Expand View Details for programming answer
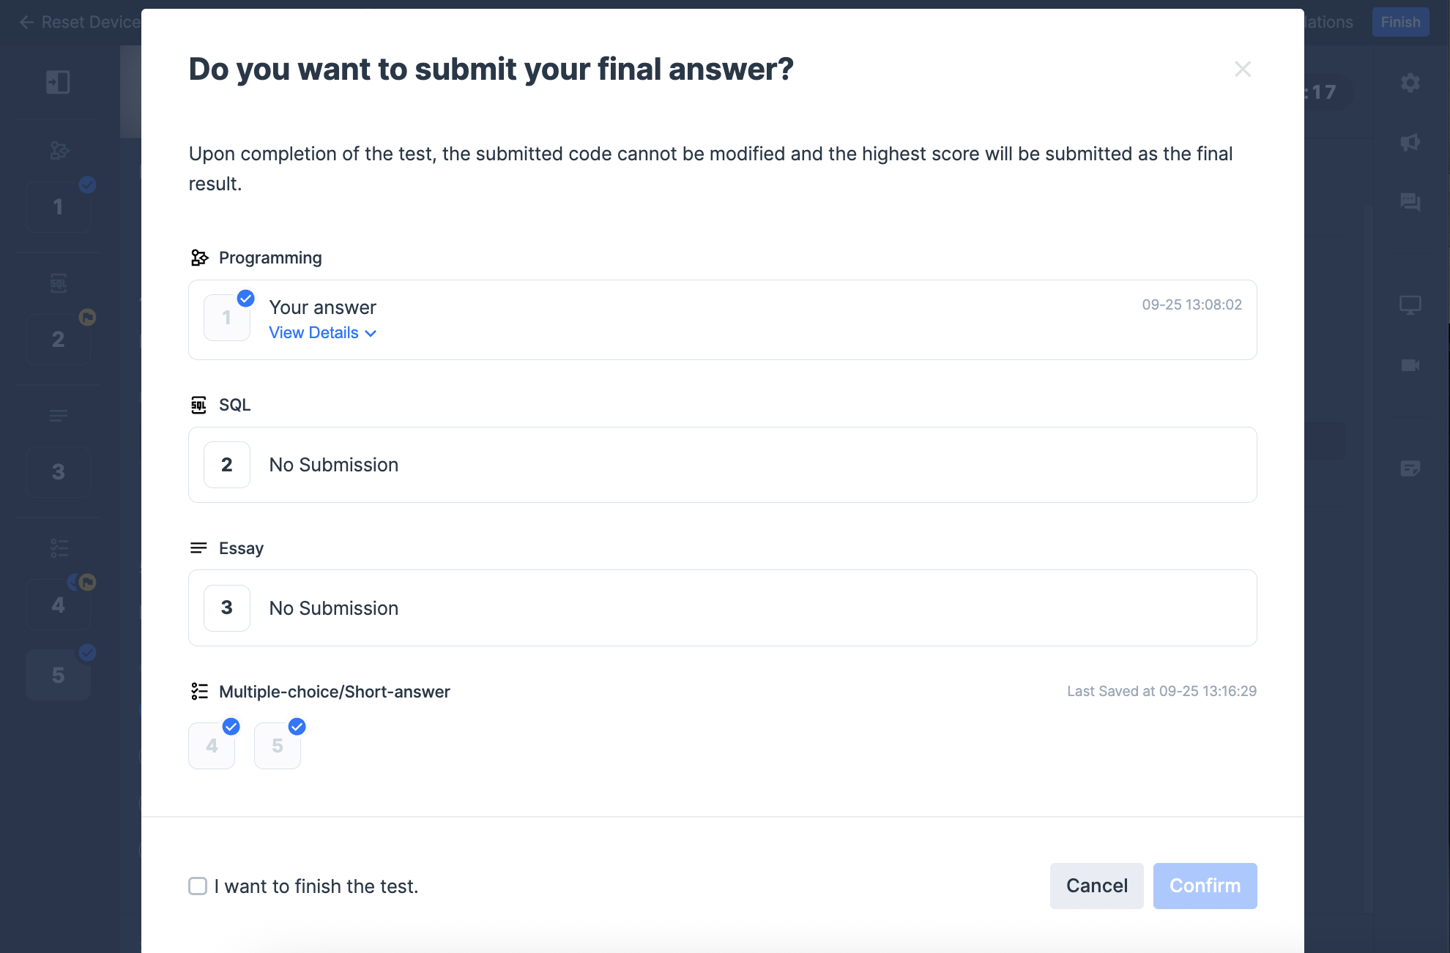This screenshot has height=953, width=1450. pyautogui.click(x=322, y=333)
